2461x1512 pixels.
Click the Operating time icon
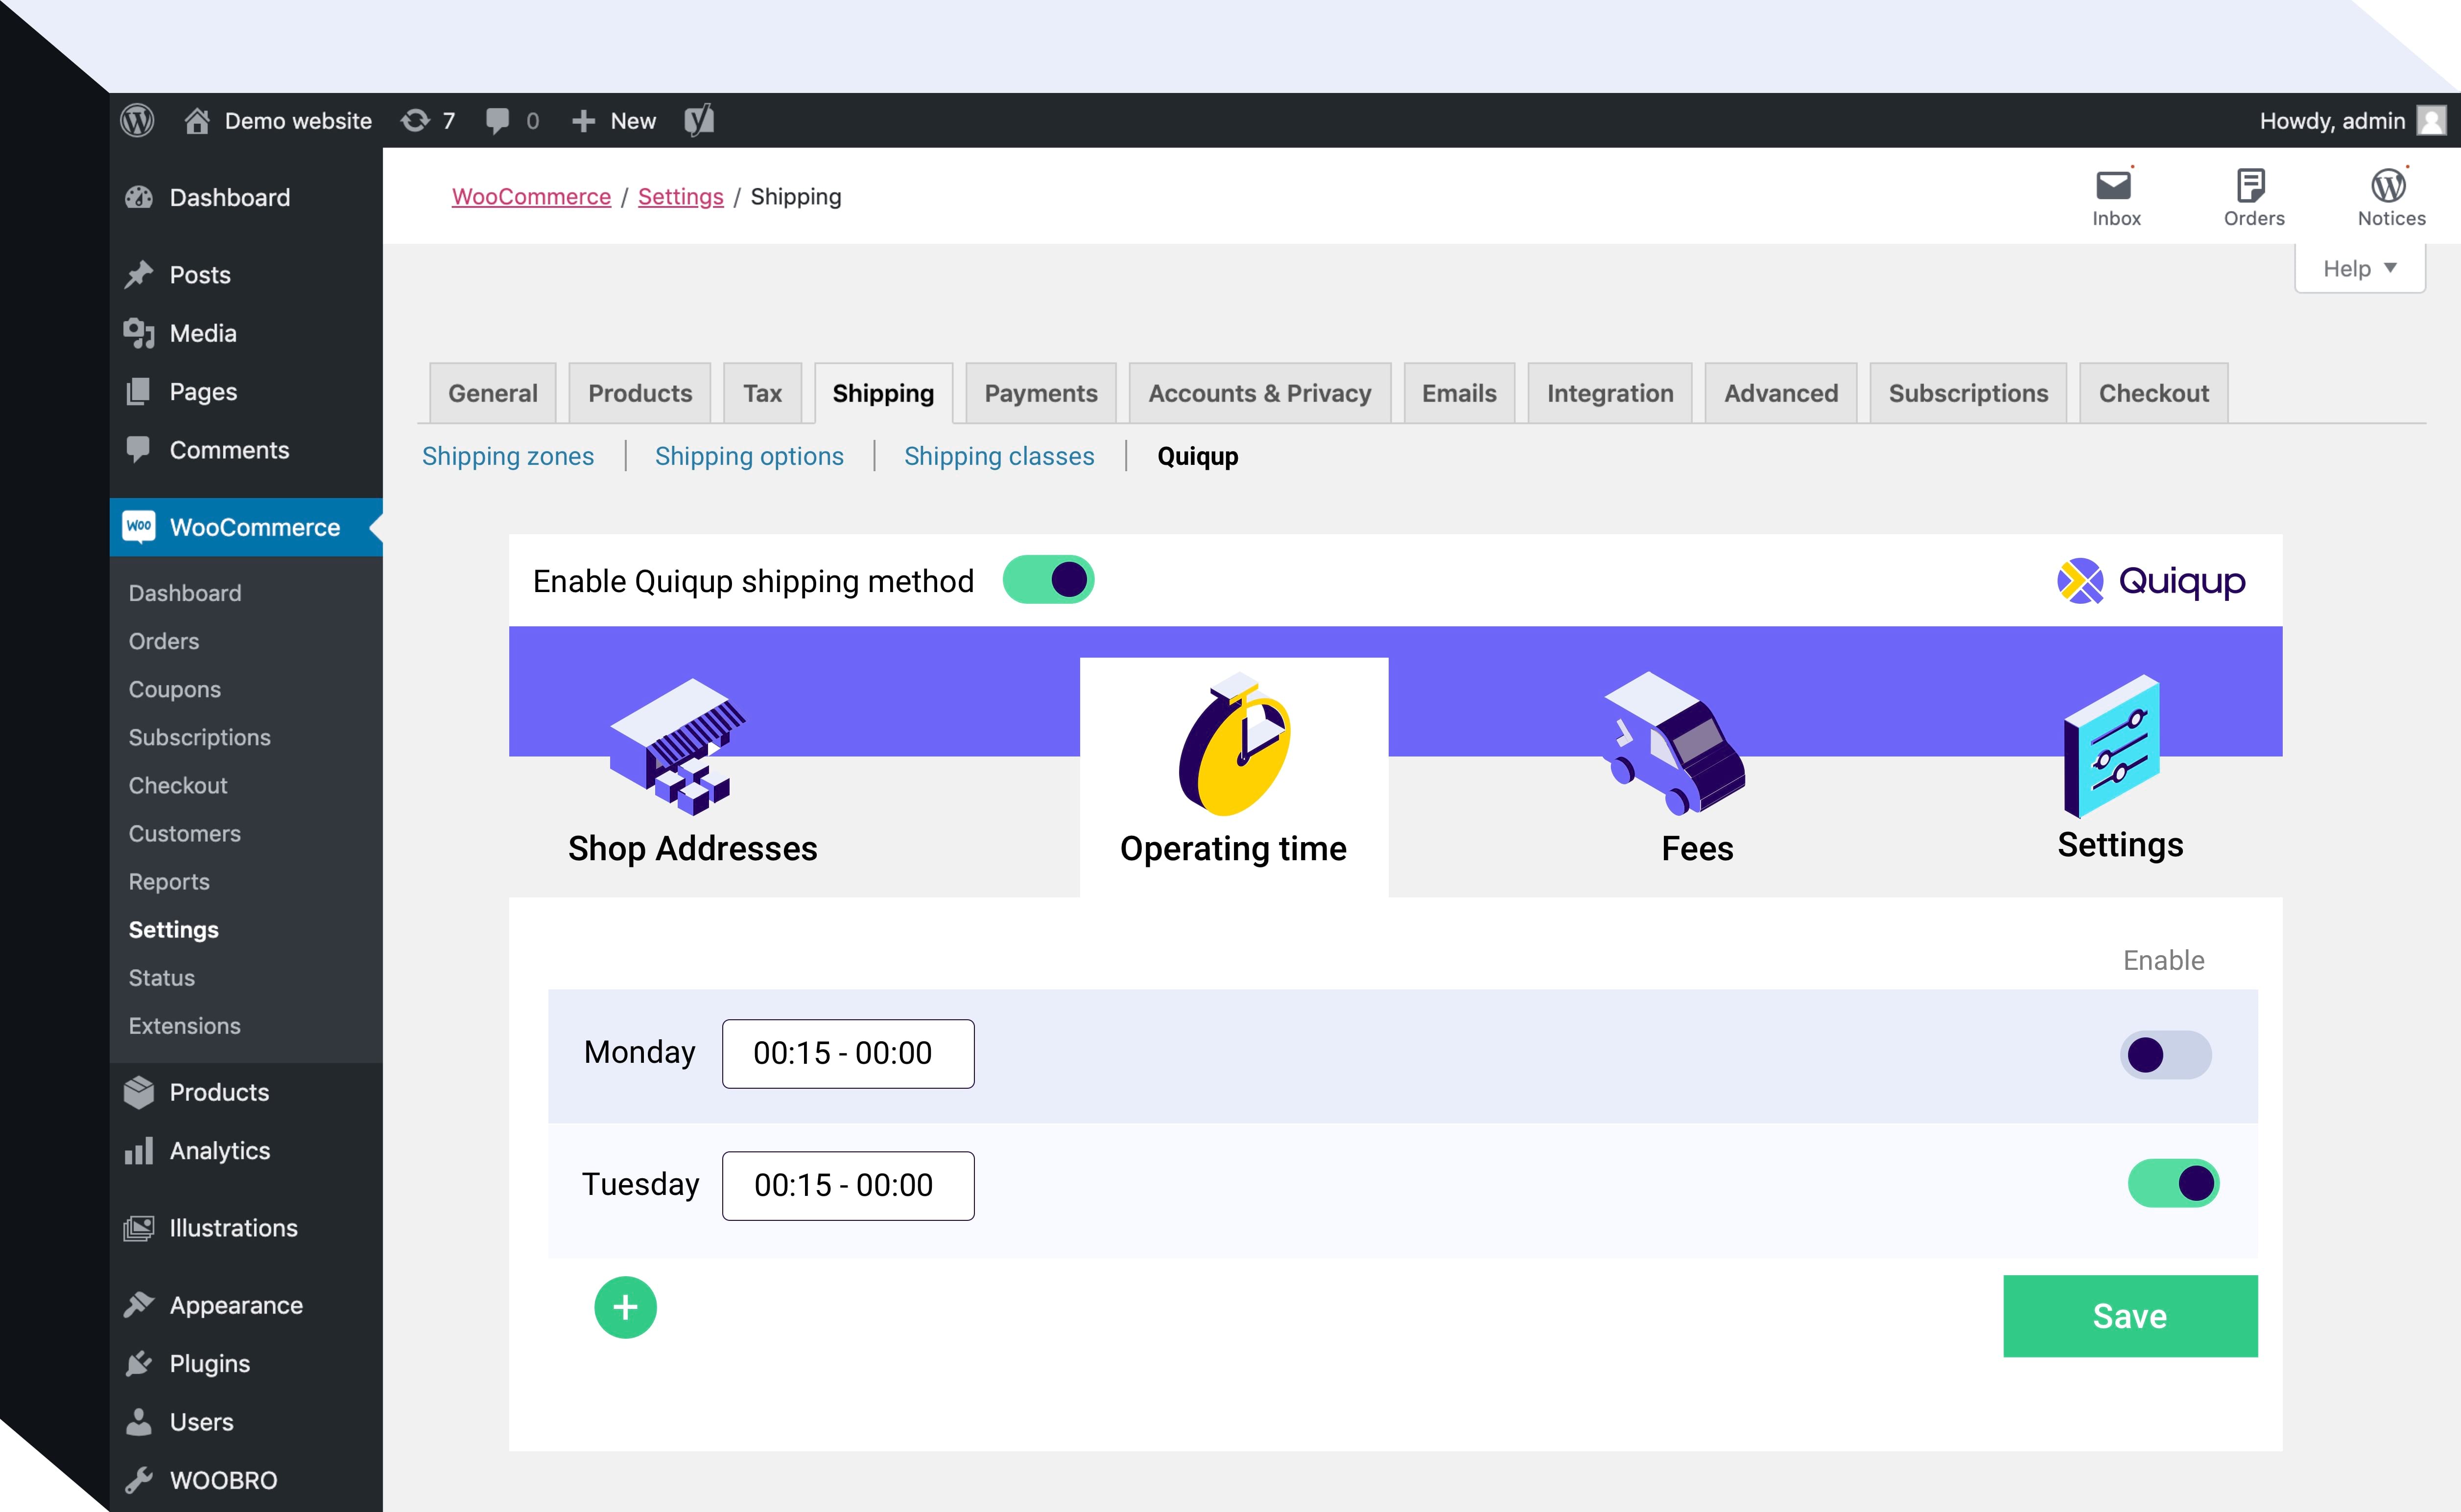point(1236,746)
